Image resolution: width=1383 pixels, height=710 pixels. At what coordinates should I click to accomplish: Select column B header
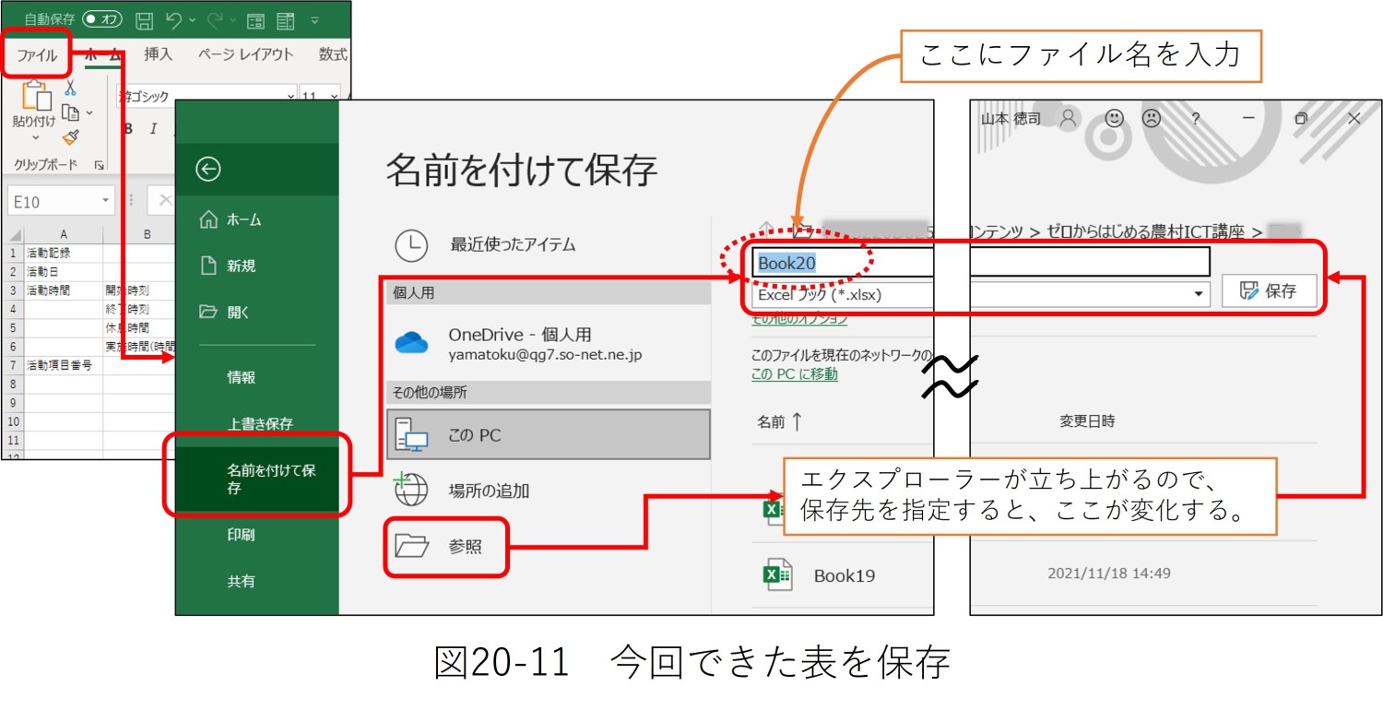(139, 234)
